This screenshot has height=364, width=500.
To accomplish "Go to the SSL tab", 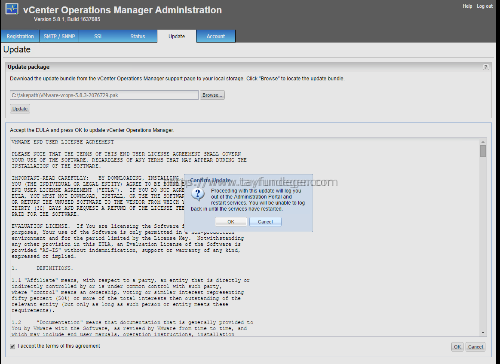I will point(98,37).
